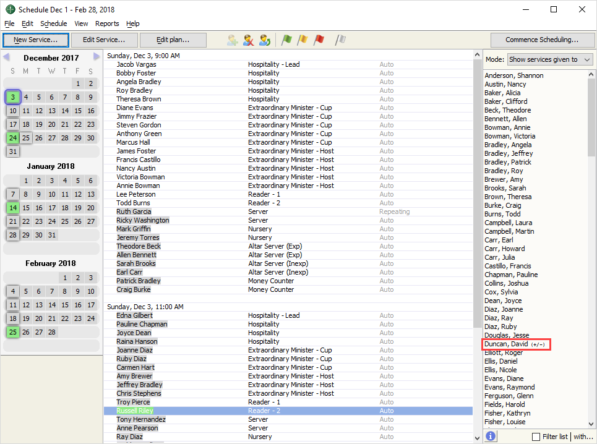Enable the Filter list checkbox

[x=536, y=437]
